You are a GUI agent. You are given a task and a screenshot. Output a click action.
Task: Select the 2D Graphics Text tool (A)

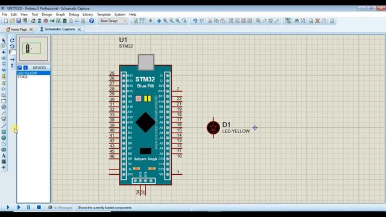(x=4, y=156)
